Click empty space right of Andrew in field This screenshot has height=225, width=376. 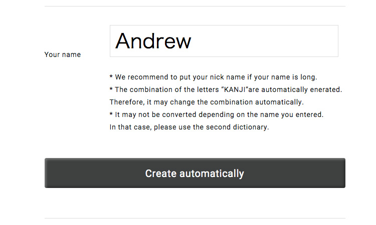point(264,41)
